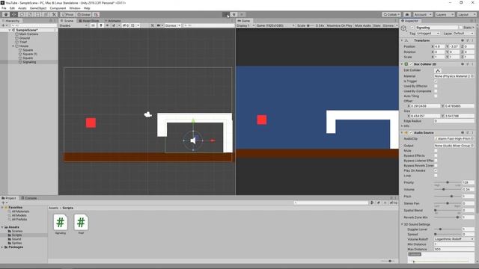Select Signaling in Hierarchy

point(29,62)
